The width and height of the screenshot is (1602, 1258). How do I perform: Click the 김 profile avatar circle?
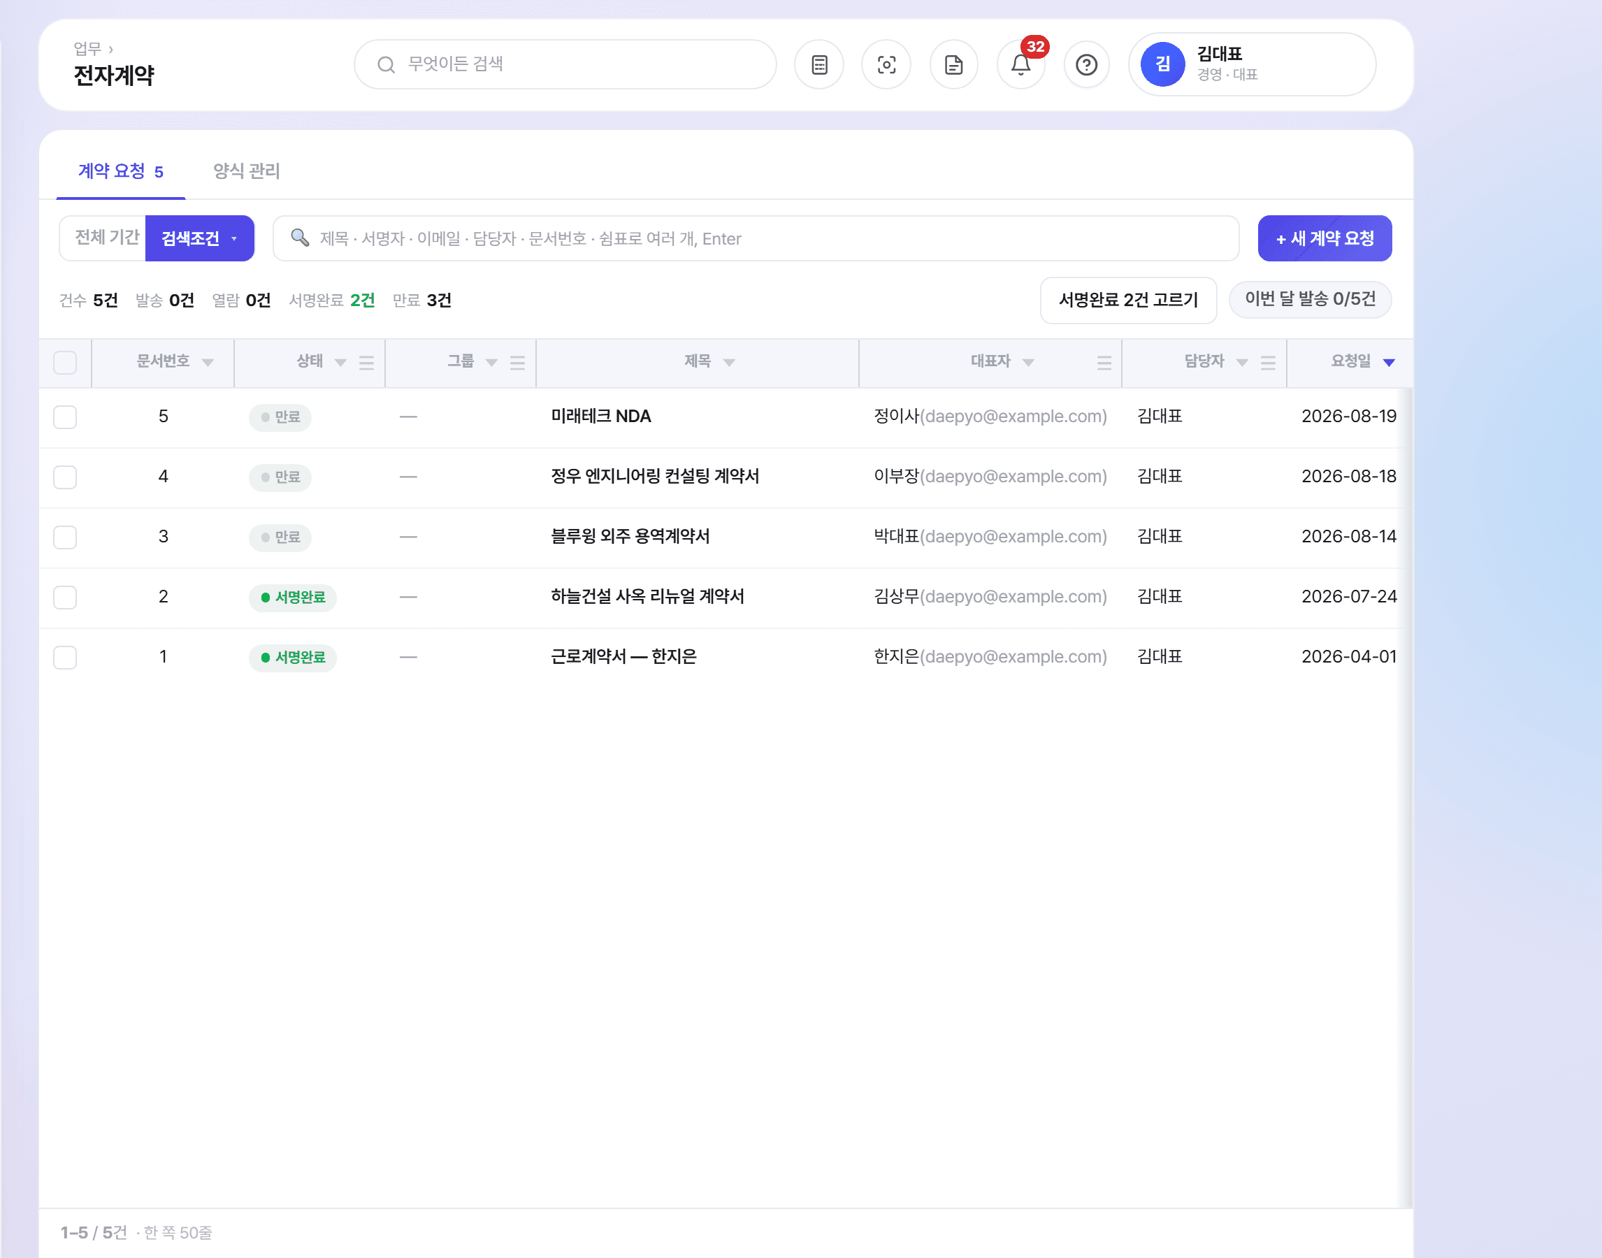pos(1162,64)
